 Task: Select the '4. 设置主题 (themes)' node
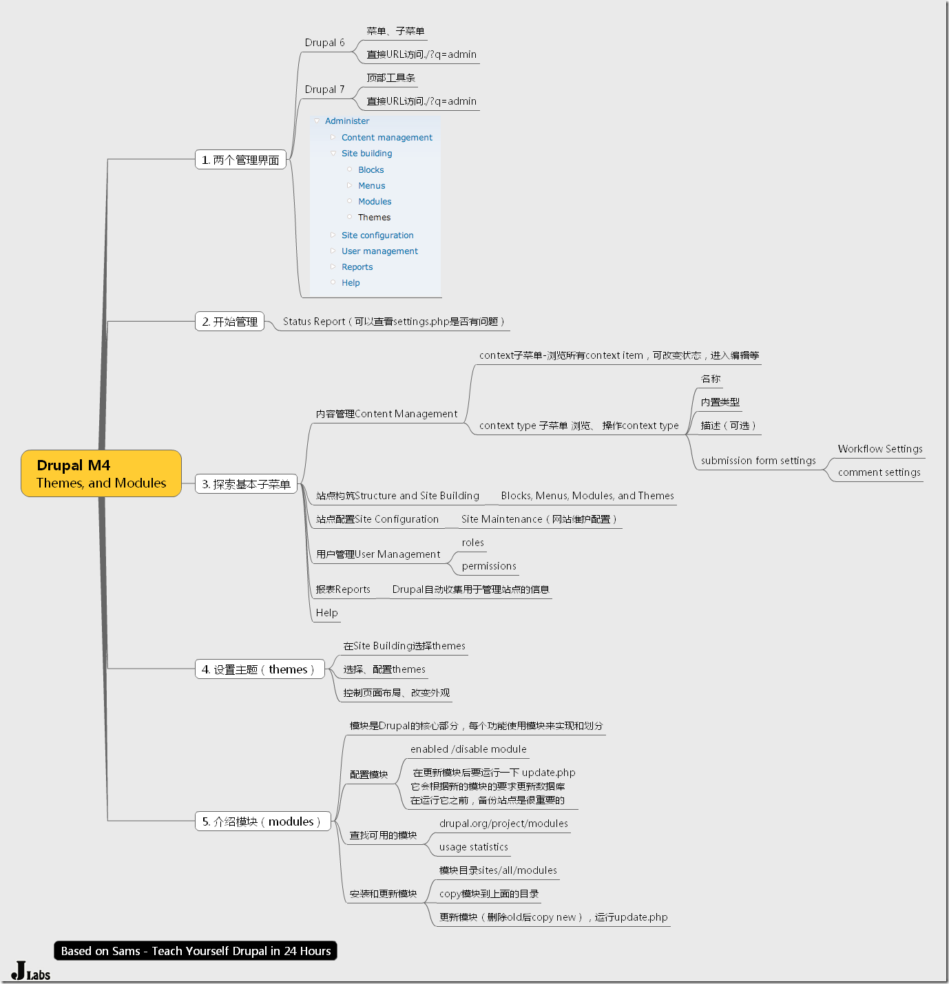(x=260, y=669)
